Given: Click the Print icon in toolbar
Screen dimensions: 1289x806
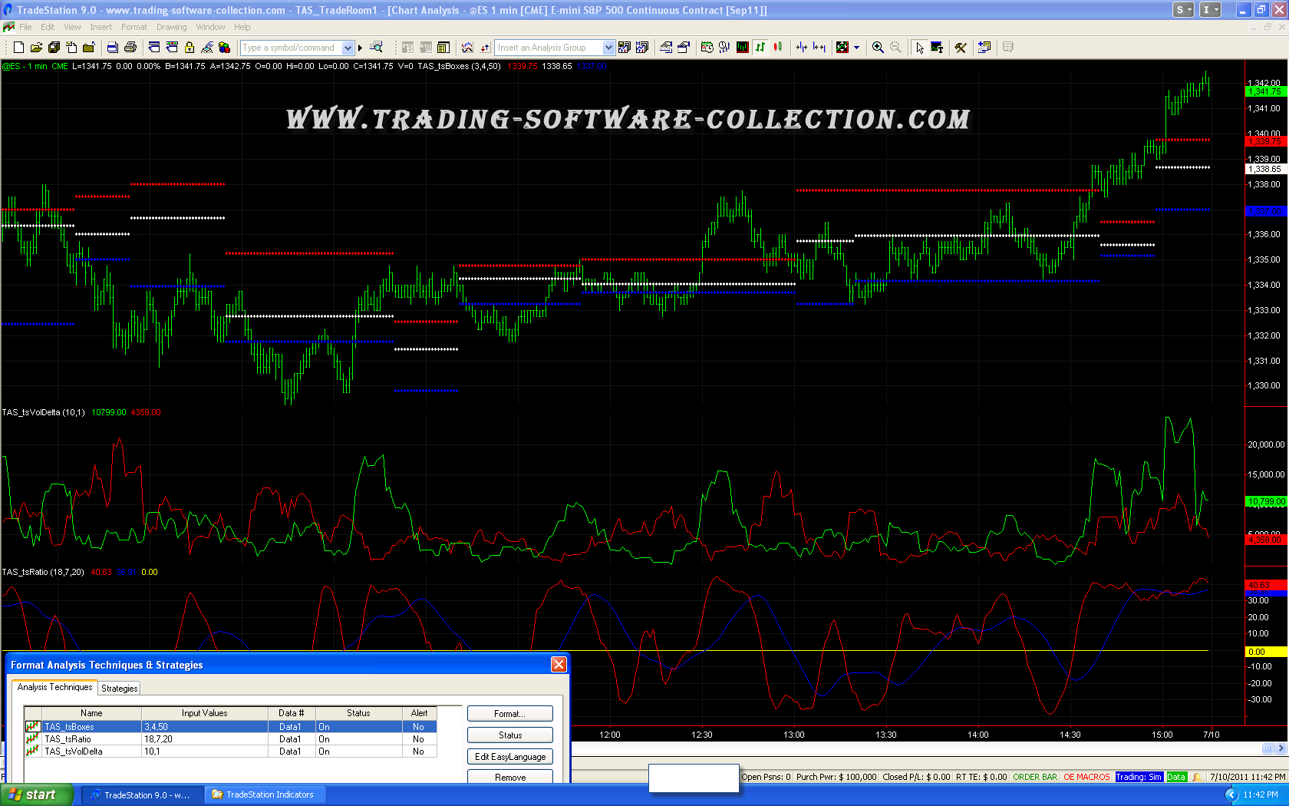Looking at the screenshot, I should (130, 48).
